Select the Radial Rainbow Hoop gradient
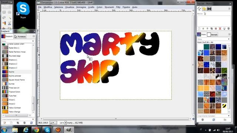This screenshot has width=237, height=133. tap(17, 52)
